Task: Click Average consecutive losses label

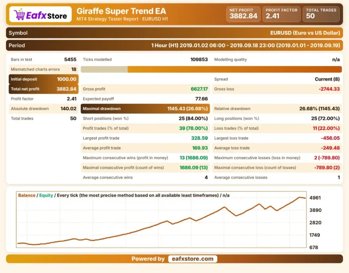Action: [240, 177]
